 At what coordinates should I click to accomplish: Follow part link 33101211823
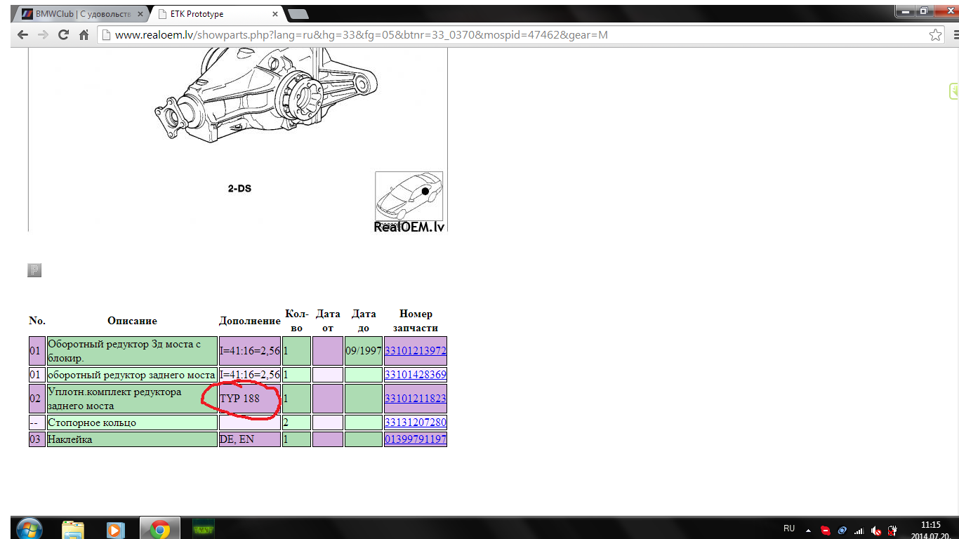click(416, 399)
